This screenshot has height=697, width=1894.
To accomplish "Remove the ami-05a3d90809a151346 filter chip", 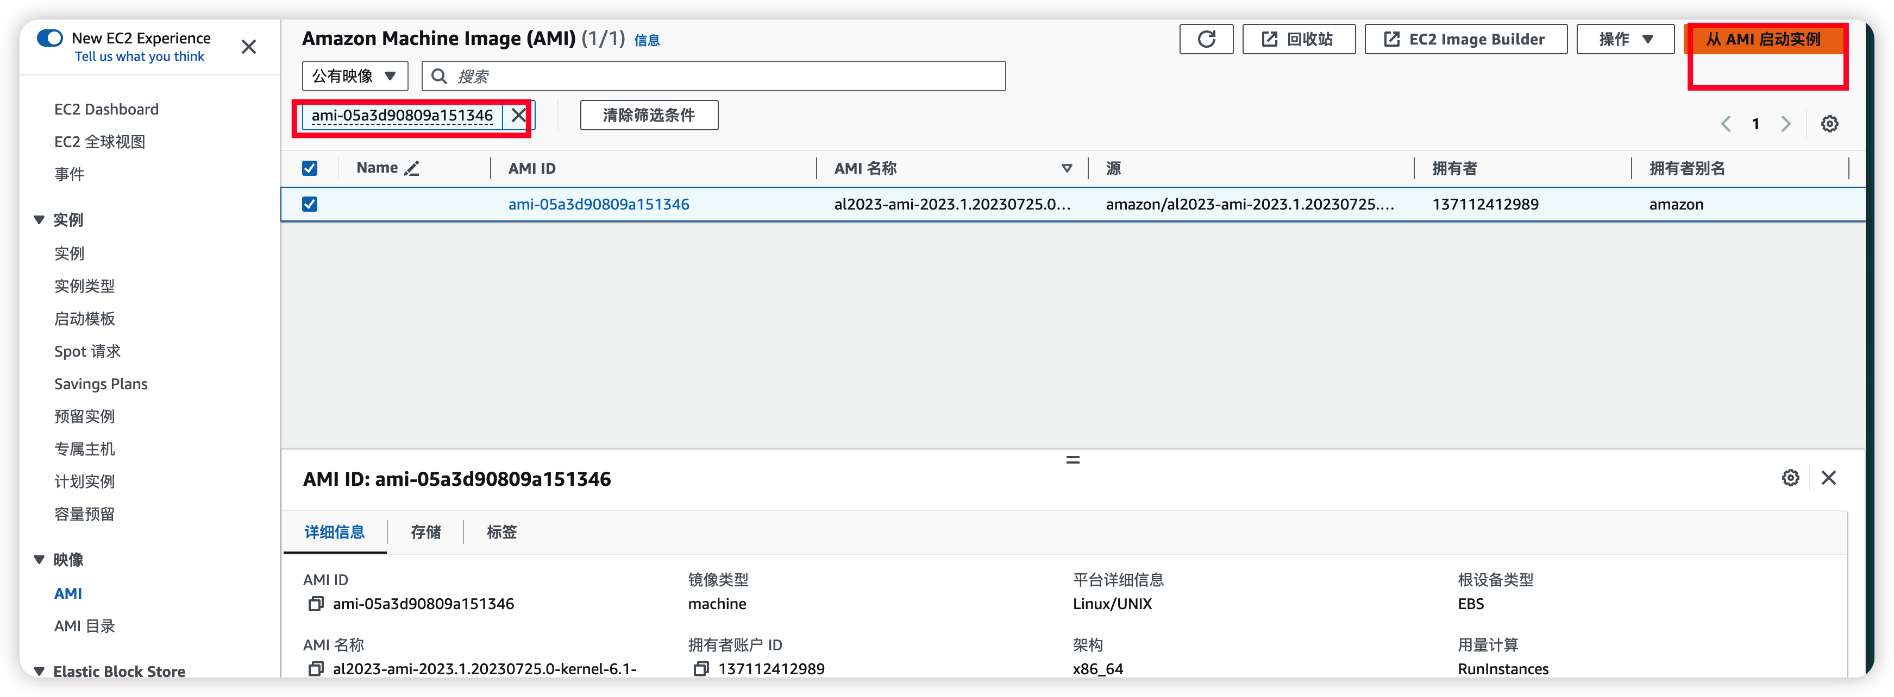I will (518, 115).
